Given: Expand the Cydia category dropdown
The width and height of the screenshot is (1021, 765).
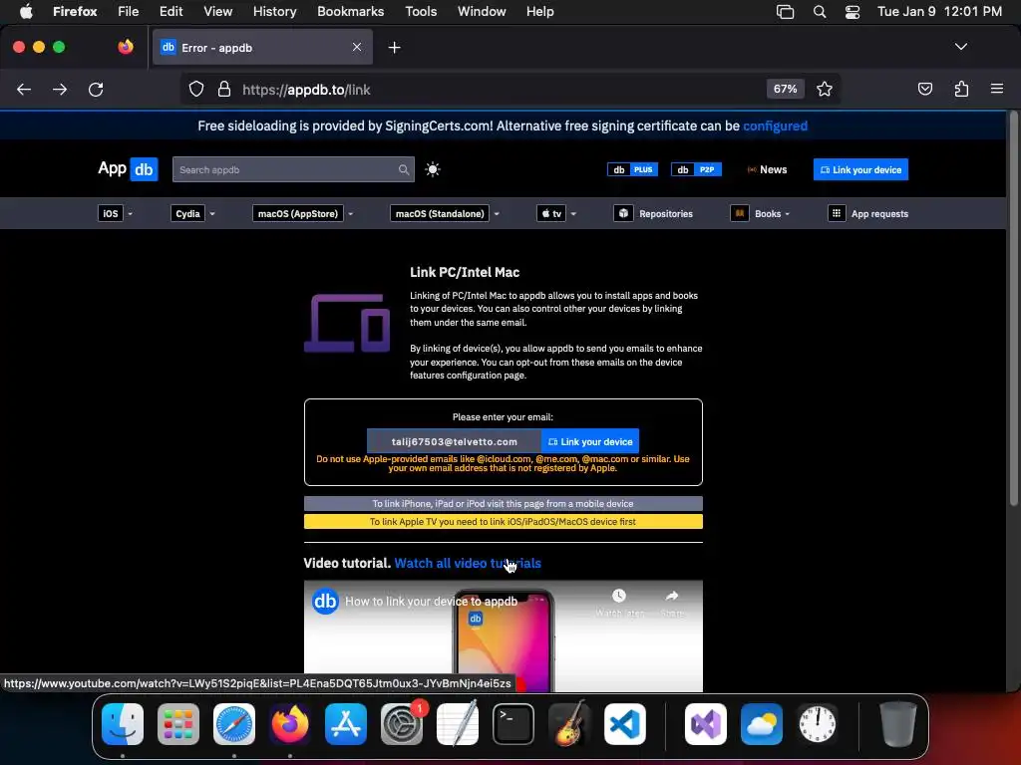Looking at the screenshot, I should pos(192,213).
